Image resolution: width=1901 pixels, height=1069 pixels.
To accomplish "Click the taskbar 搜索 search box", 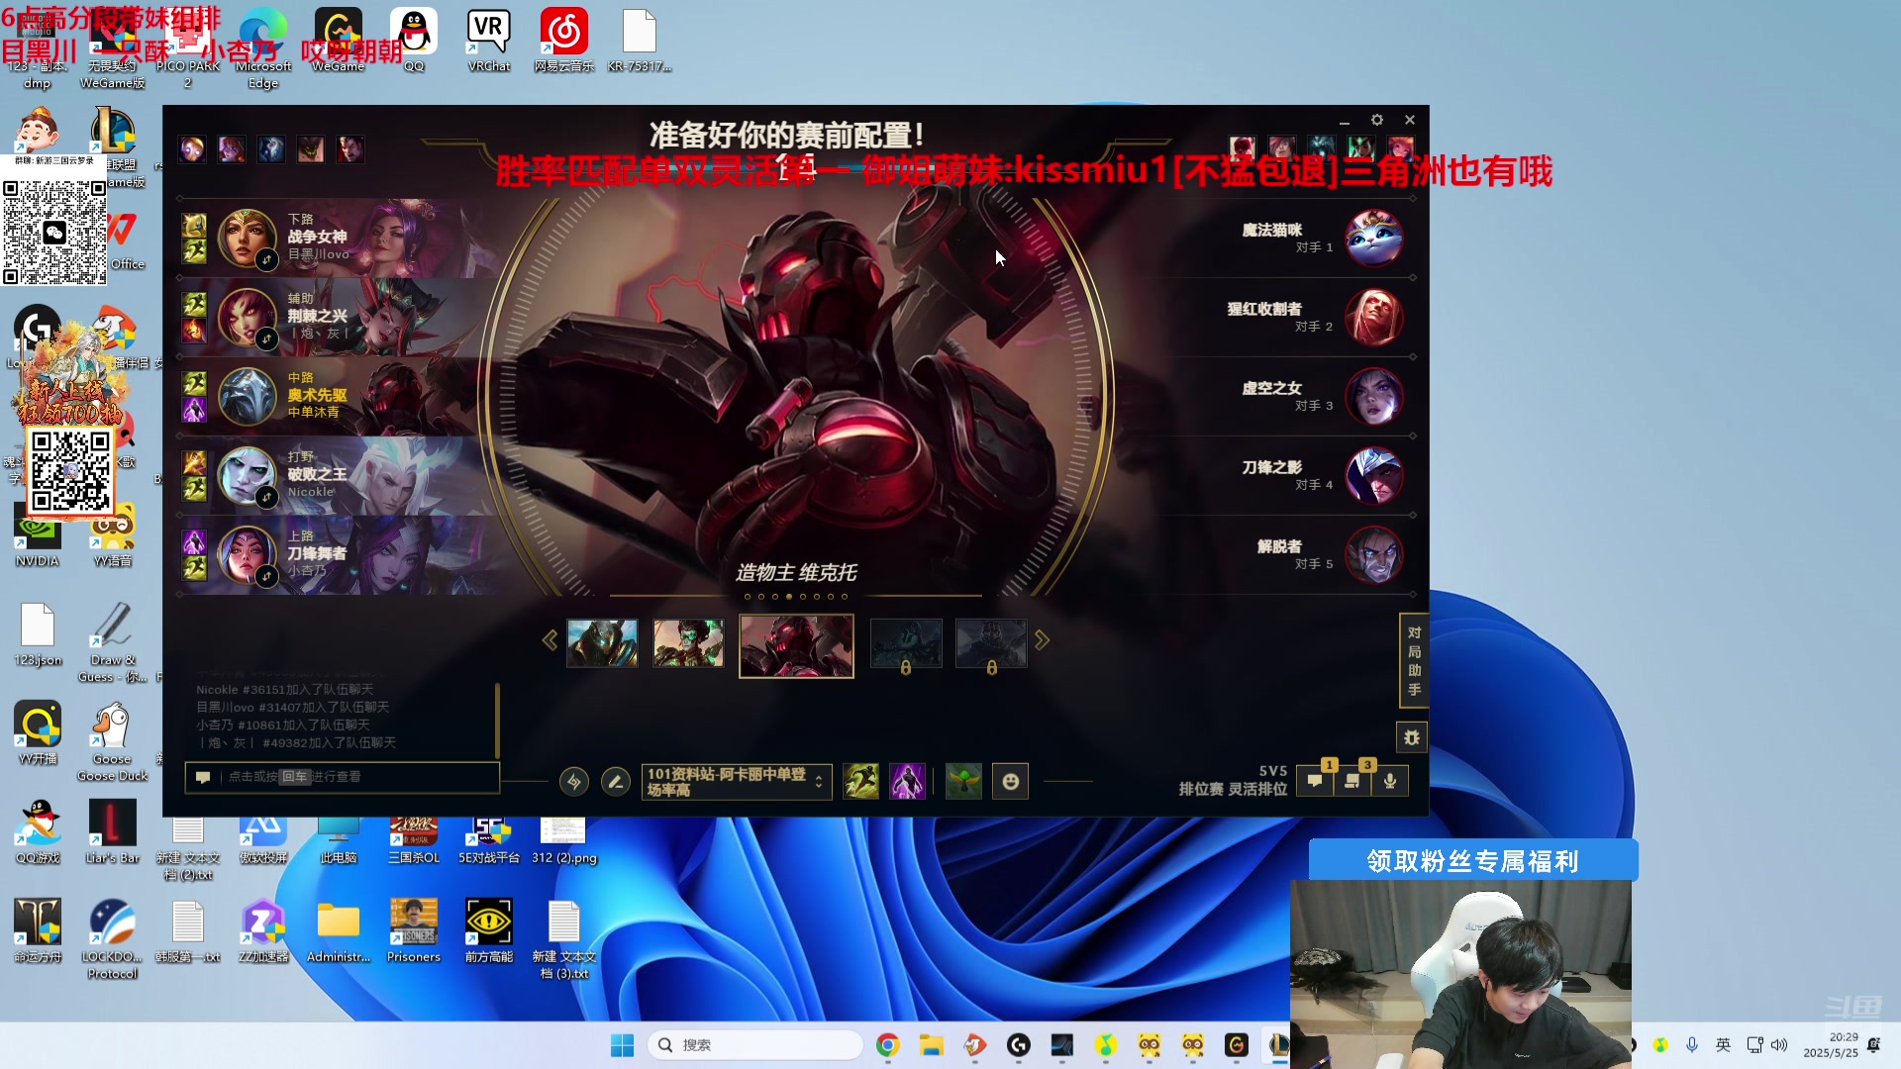I will pyautogui.click(x=754, y=1045).
